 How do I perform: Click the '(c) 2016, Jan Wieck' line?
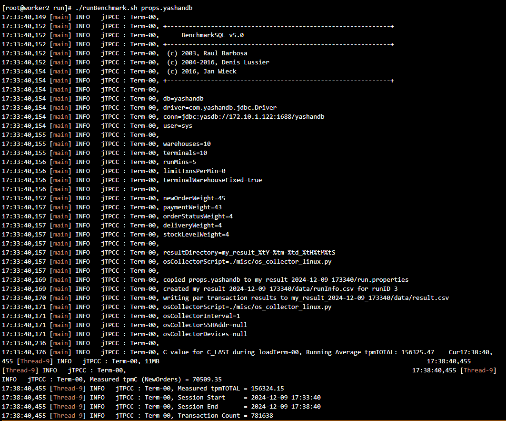pyautogui.click(x=202, y=71)
